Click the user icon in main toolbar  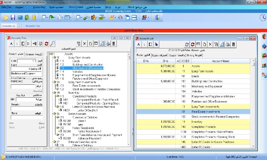(x=144, y=18)
